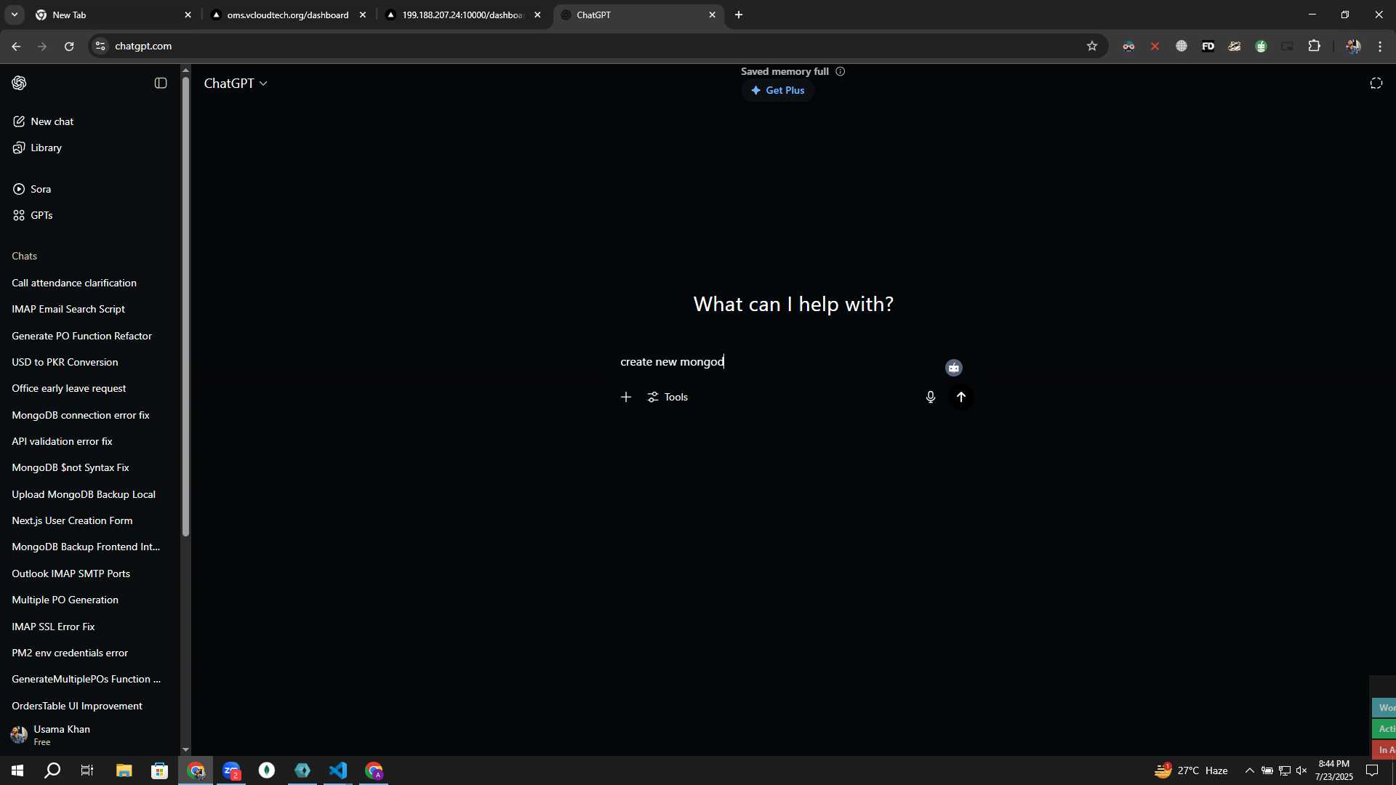Open MongoDB Compass from taskbar

click(267, 770)
